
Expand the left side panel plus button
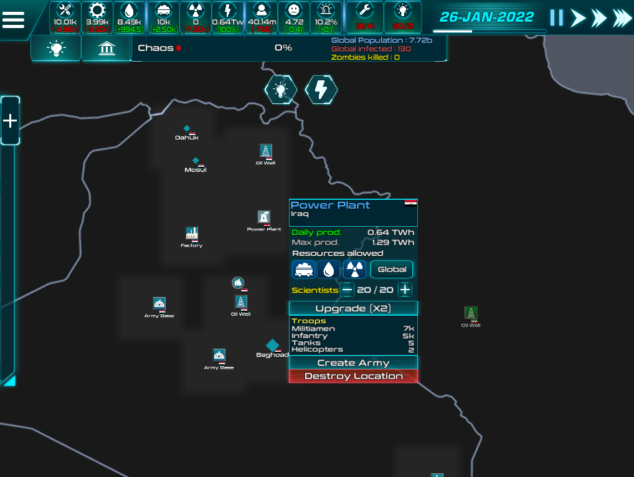click(10, 120)
